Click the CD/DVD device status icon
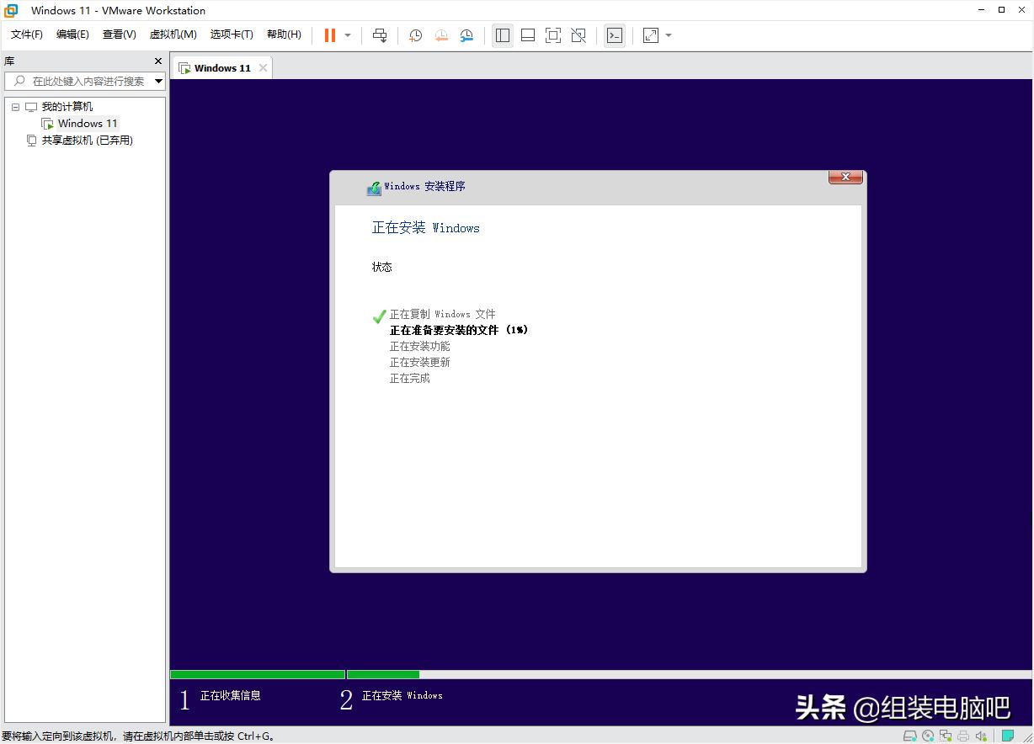This screenshot has width=1034, height=744. [x=929, y=735]
